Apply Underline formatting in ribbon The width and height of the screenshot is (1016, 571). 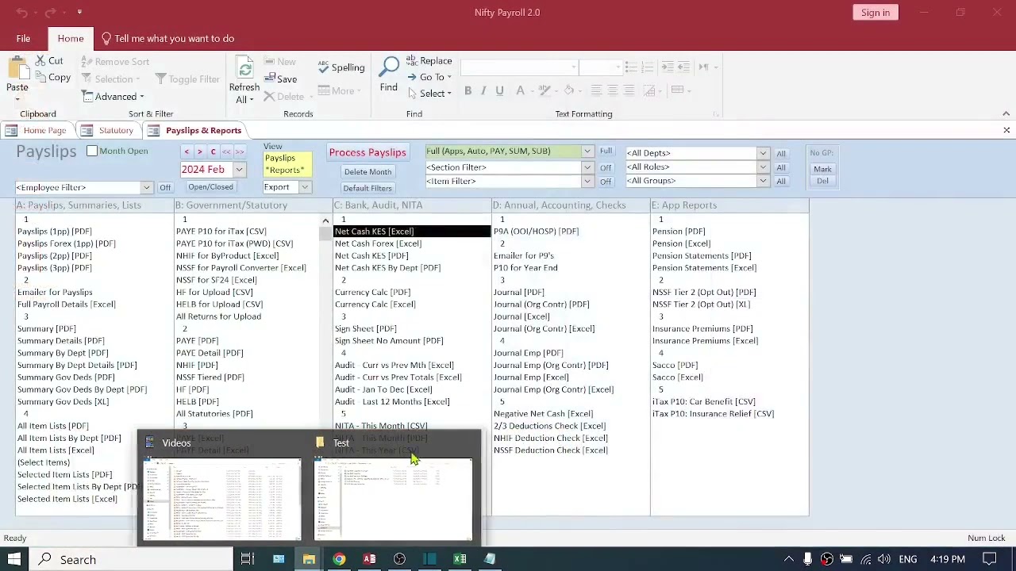tap(499, 90)
